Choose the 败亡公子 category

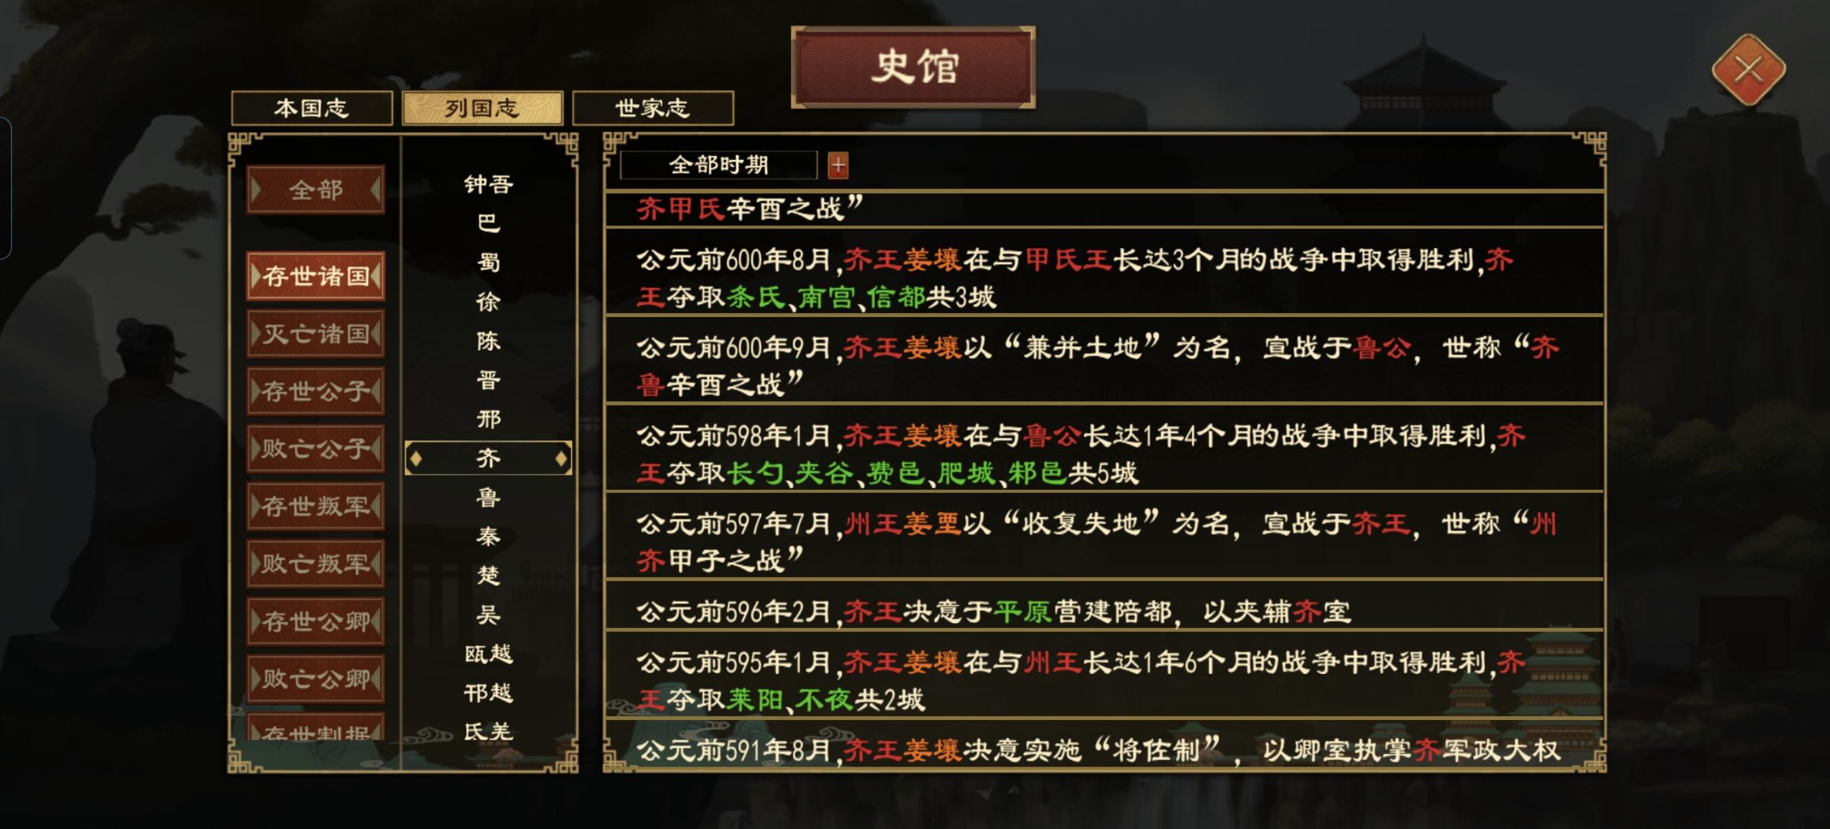[315, 448]
